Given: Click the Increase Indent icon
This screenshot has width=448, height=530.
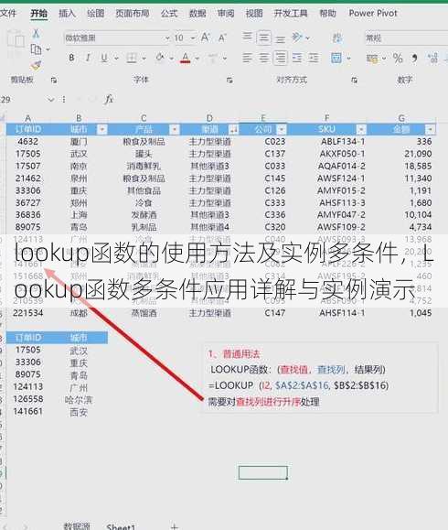Looking at the screenshot, I should pos(314,58).
